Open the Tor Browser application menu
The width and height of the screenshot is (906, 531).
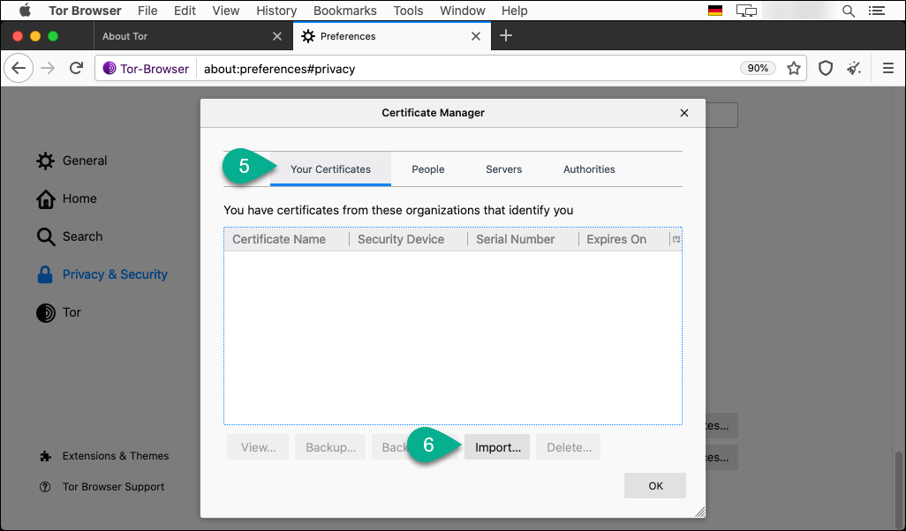[85, 11]
